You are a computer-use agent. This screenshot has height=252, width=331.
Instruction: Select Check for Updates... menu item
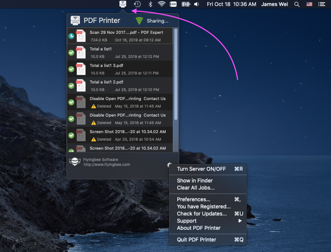208,214
